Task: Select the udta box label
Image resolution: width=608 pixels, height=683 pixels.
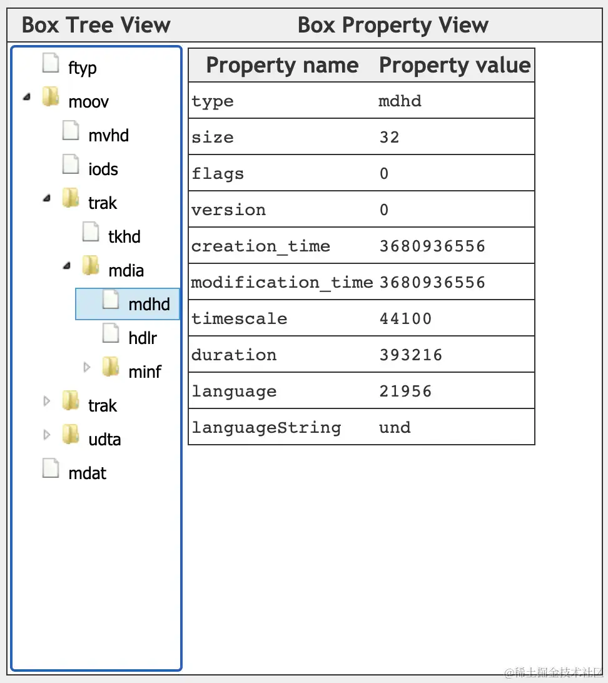Action: (x=104, y=439)
